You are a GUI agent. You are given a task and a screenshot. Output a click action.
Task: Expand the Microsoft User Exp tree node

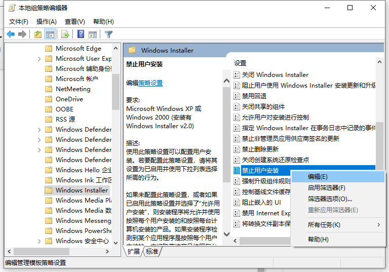click(x=40, y=59)
